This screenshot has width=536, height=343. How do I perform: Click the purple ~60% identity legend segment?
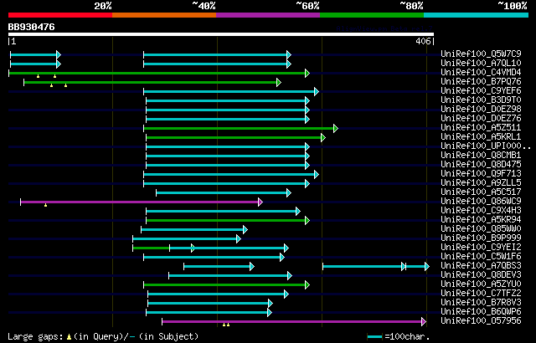(x=268, y=15)
